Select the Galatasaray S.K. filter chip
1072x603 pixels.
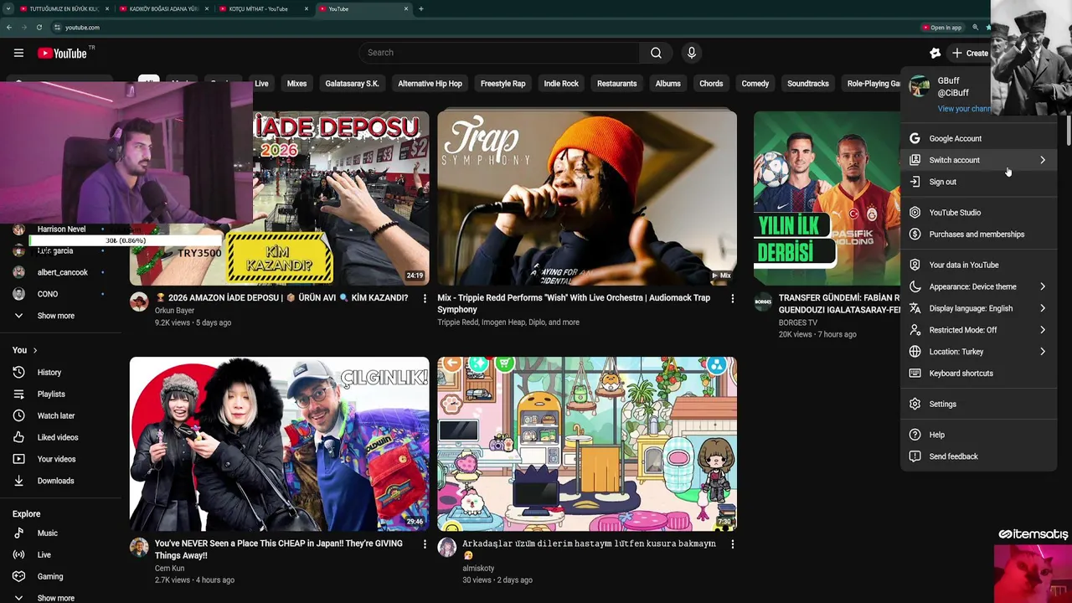[x=352, y=84]
